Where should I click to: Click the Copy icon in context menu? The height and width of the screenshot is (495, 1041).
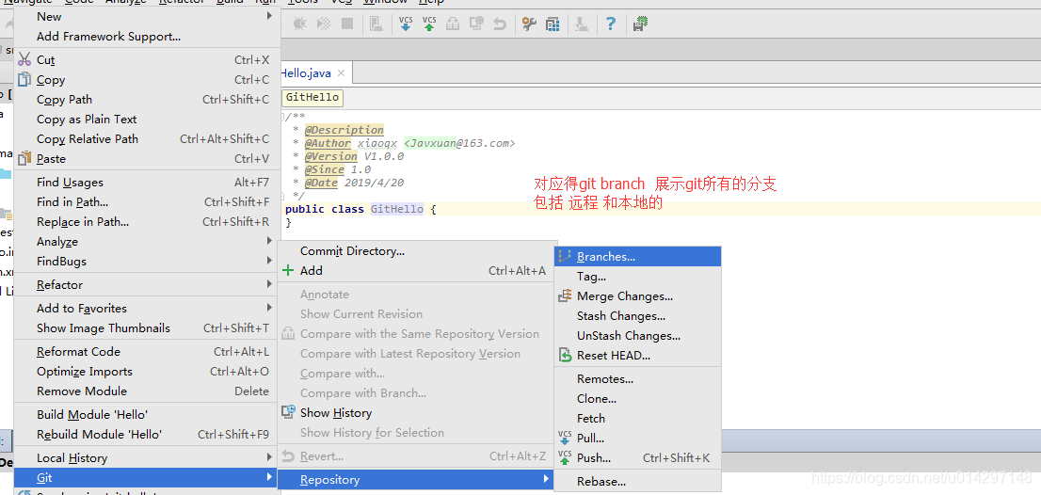coord(24,80)
